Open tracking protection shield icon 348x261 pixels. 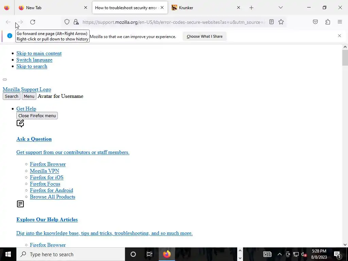[67, 22]
